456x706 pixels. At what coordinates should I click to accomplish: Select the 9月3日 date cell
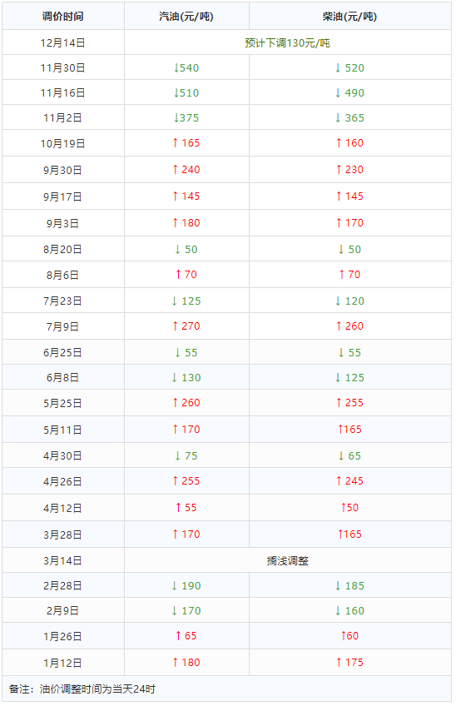pos(63,223)
